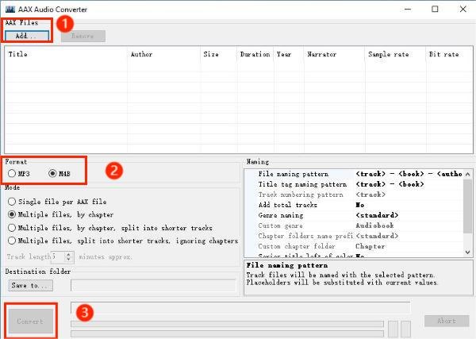Select the Custom genre row
476x339 pixels.
[x=355, y=225]
